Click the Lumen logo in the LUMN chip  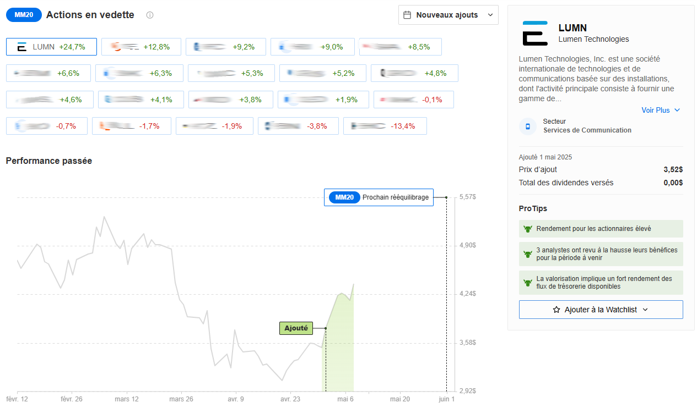pyautogui.click(x=22, y=47)
